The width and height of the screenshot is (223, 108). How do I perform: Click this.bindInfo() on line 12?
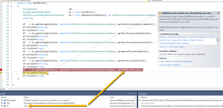point(85,12)
